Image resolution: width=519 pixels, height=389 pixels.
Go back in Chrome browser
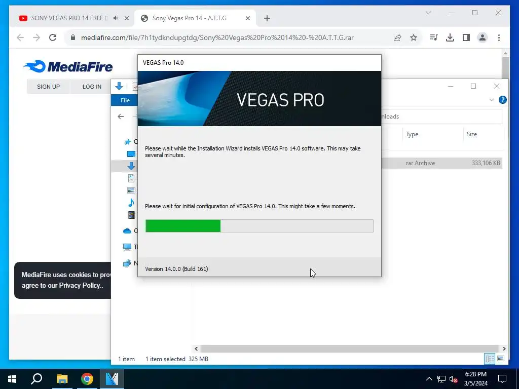click(20, 37)
